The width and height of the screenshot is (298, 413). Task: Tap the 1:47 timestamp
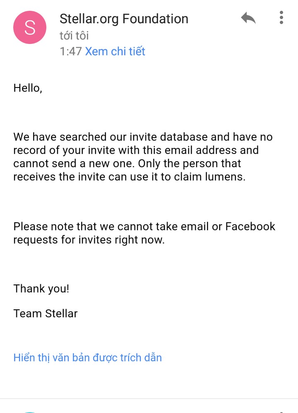click(x=70, y=51)
